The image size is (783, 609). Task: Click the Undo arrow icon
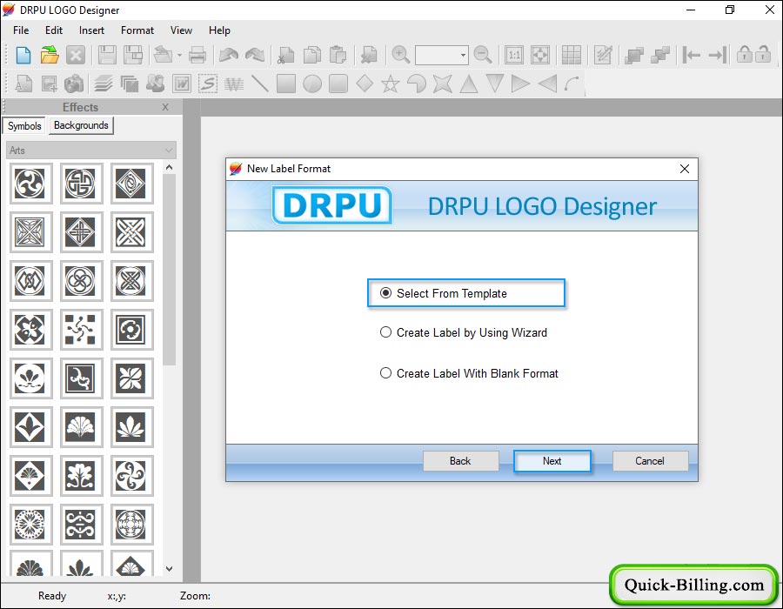point(229,55)
